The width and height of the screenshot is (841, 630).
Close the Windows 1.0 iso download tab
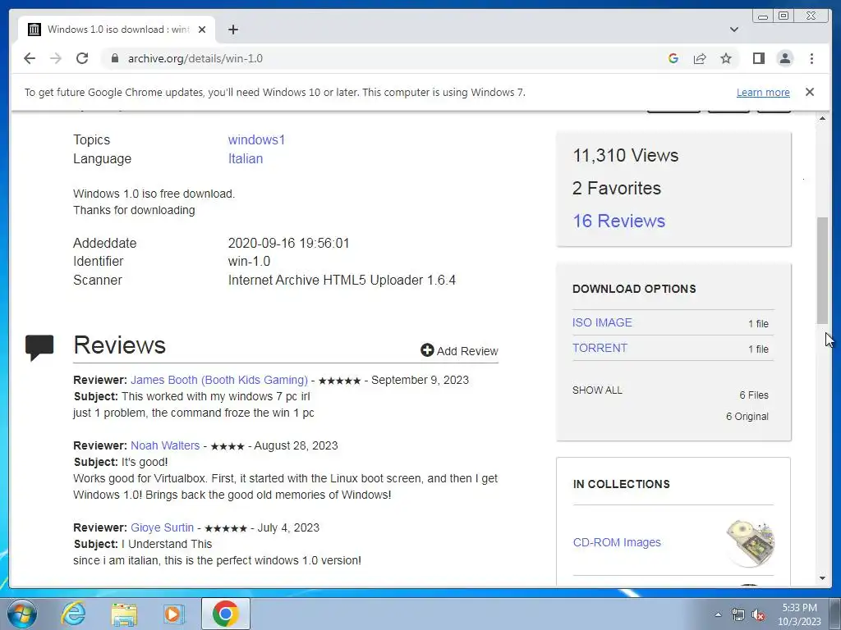pyautogui.click(x=202, y=30)
